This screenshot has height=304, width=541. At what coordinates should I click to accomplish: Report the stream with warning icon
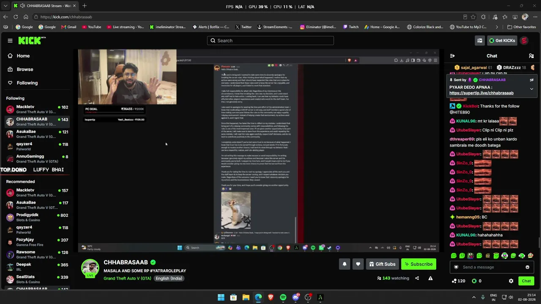(x=430, y=278)
